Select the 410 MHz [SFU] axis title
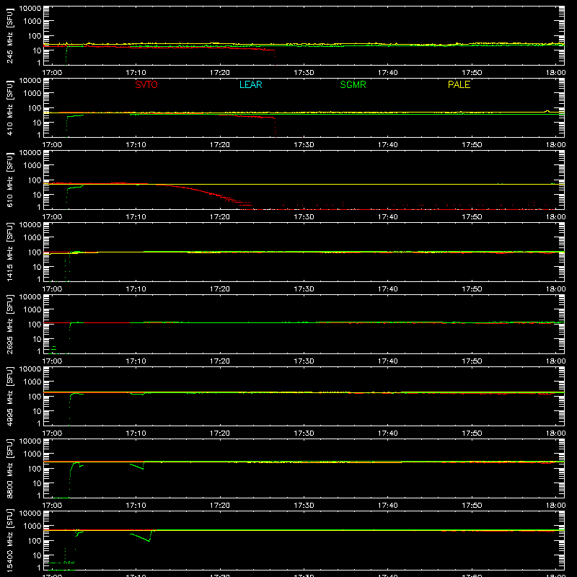This screenshot has width=577, height=577. pos(10,107)
